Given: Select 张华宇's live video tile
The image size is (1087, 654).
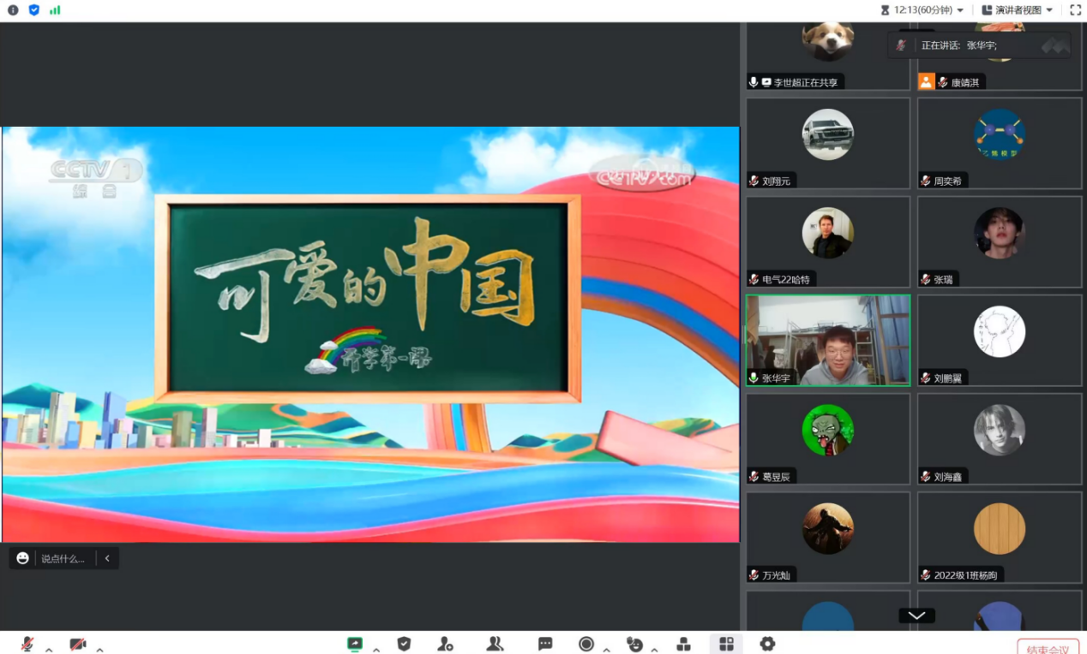Looking at the screenshot, I should point(827,340).
